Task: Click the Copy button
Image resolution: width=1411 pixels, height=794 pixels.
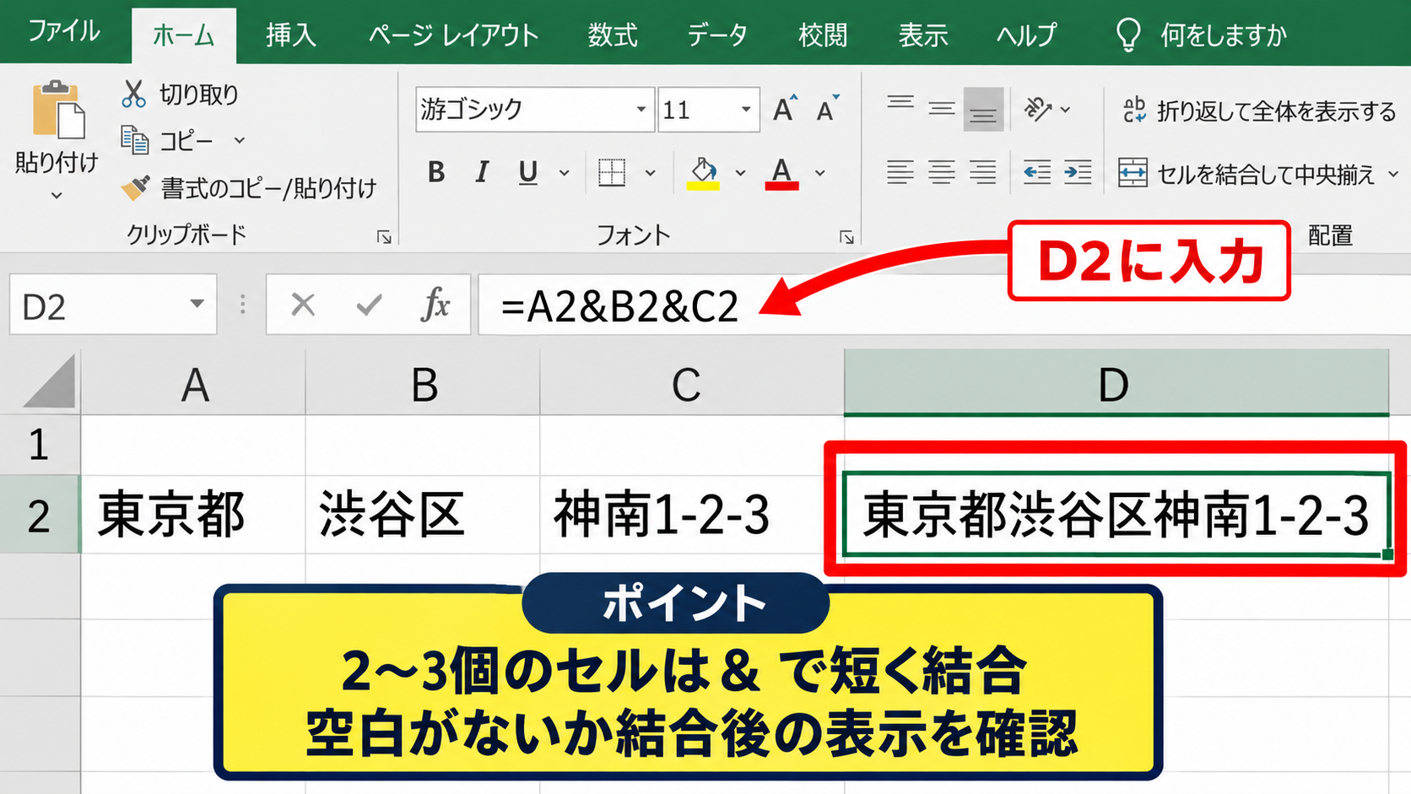Action: point(167,140)
